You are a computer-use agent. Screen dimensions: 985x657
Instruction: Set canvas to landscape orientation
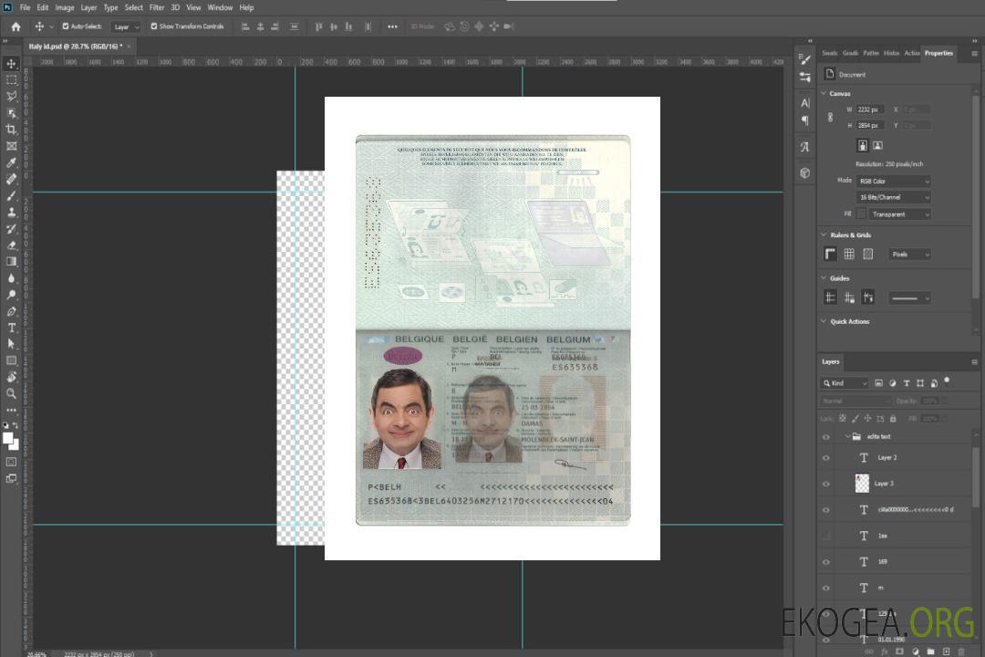click(877, 146)
